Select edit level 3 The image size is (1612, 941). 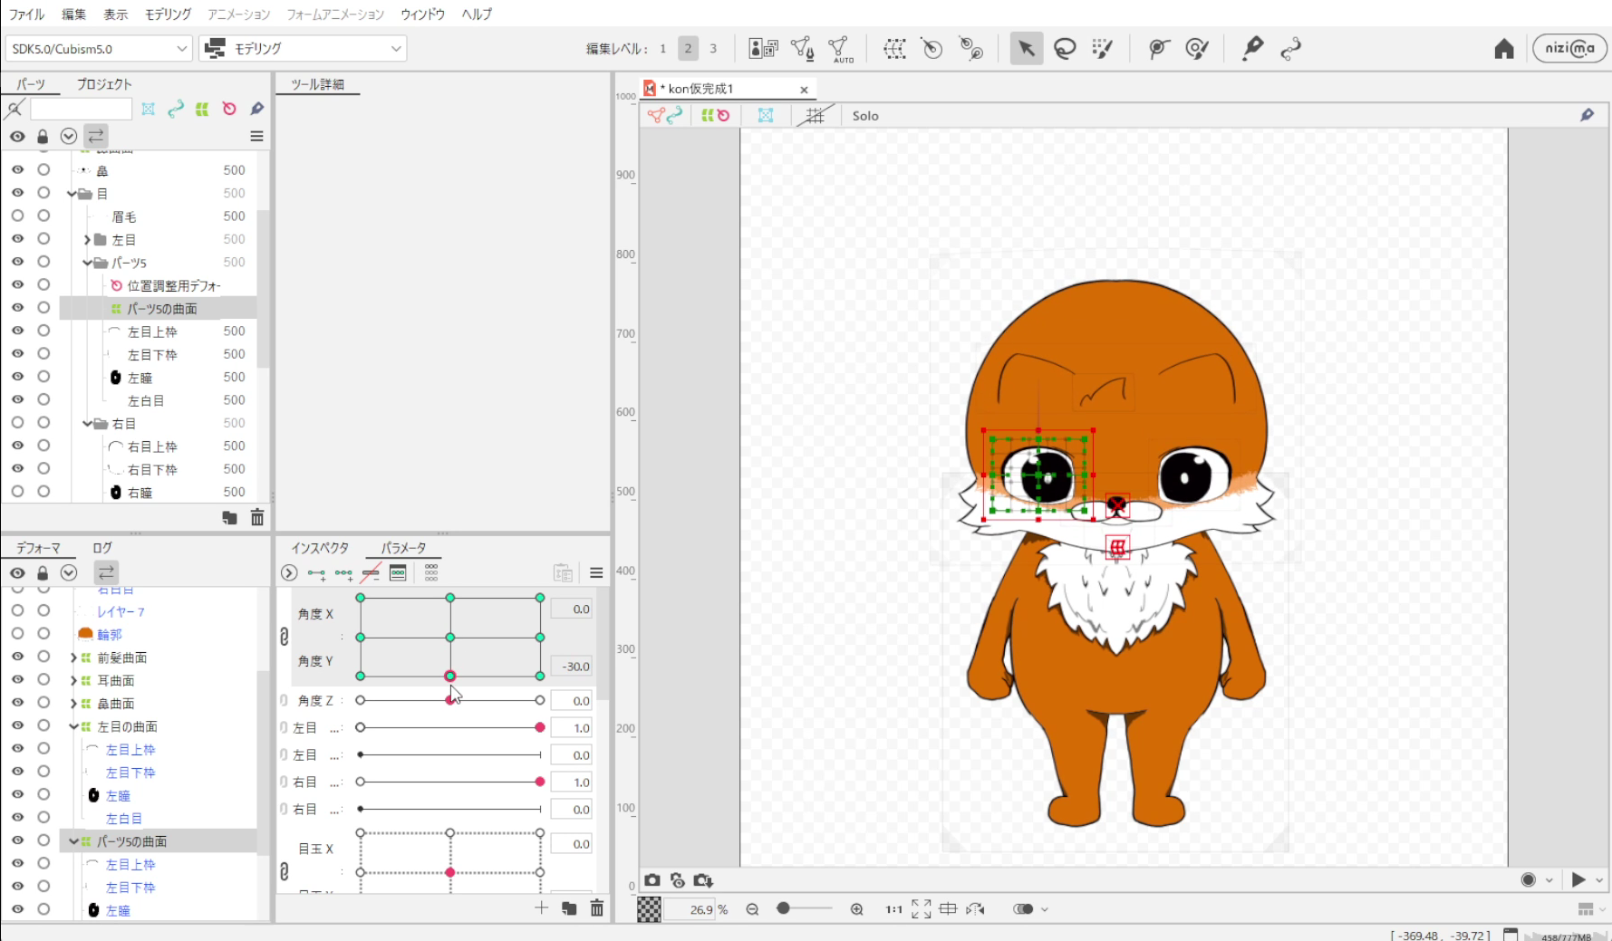point(713,49)
